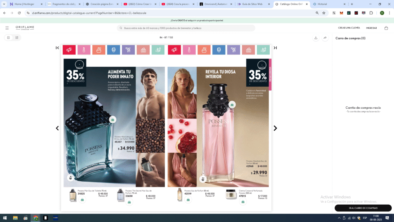Viewport: 394px width, 222px height.
Task: Open the cream jar skincare category on the left page
Action: pyautogui.click(x=143, y=50)
